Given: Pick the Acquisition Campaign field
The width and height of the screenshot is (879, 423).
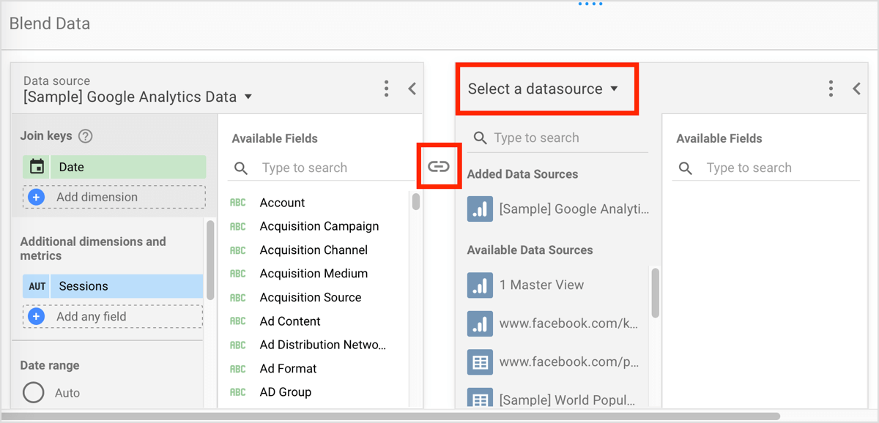Looking at the screenshot, I should tap(319, 226).
